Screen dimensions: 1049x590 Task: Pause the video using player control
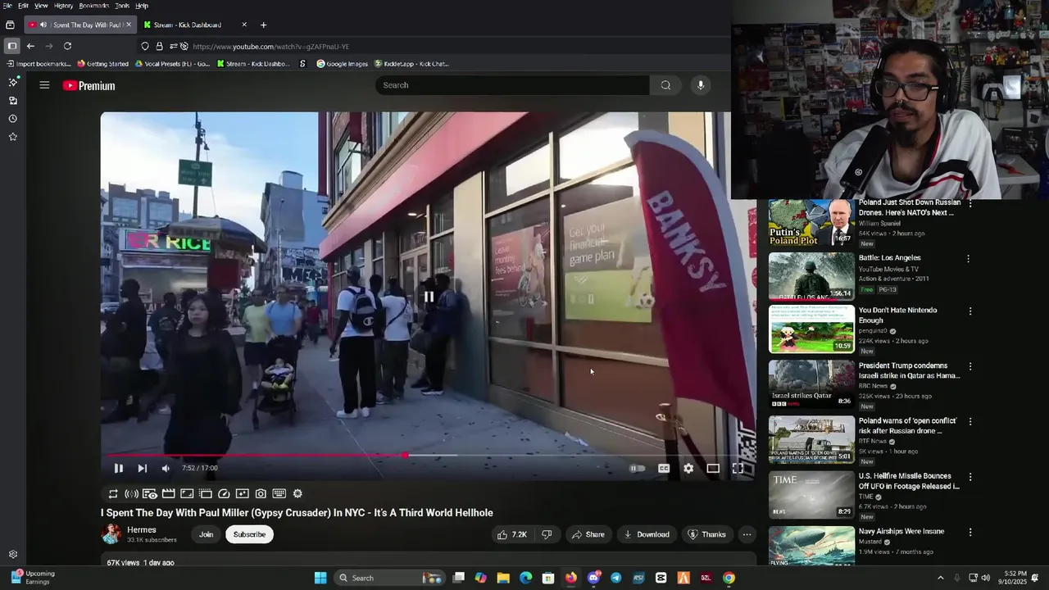coord(118,468)
